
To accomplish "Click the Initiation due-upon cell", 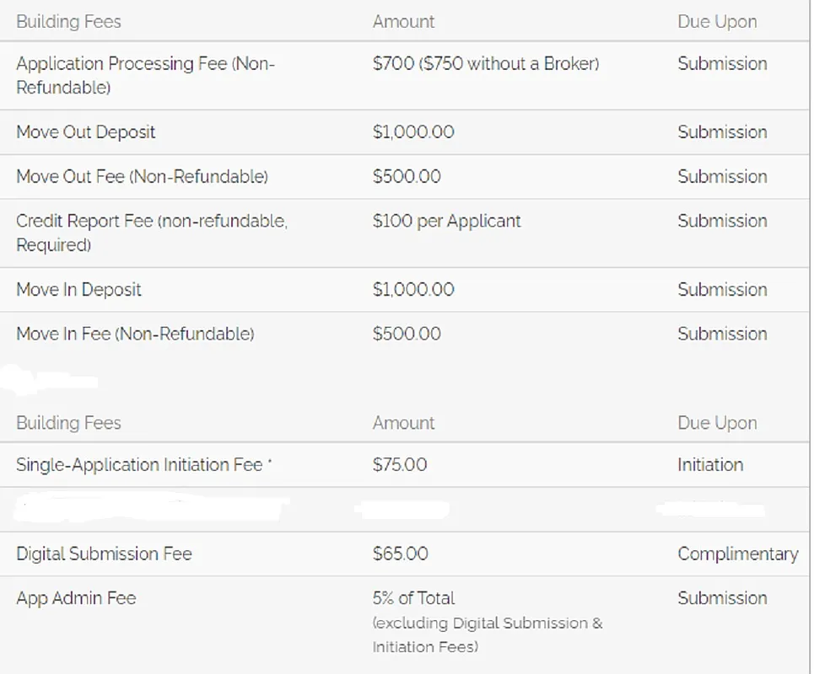I will [709, 465].
